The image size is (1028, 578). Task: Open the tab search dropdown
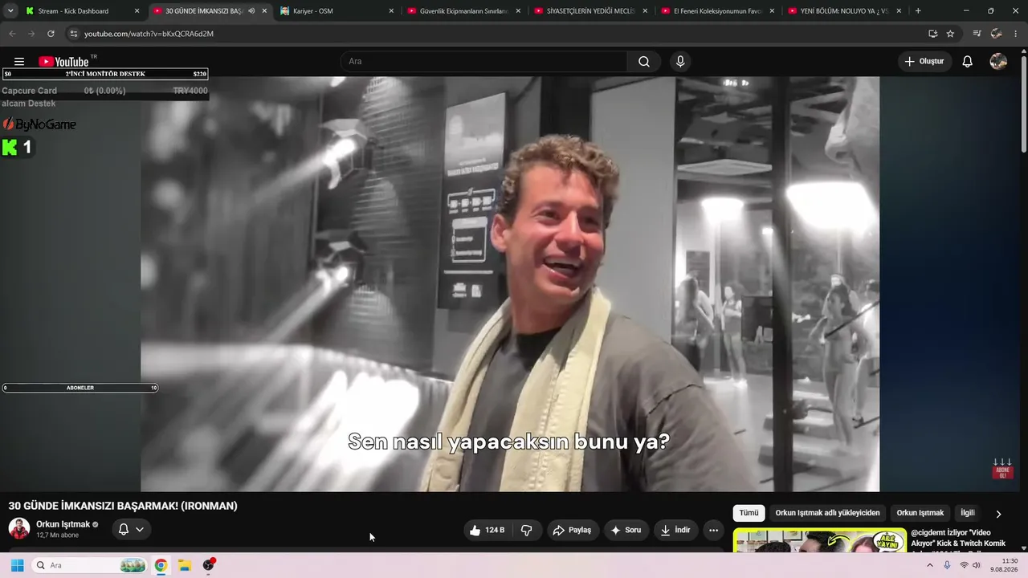point(10,11)
